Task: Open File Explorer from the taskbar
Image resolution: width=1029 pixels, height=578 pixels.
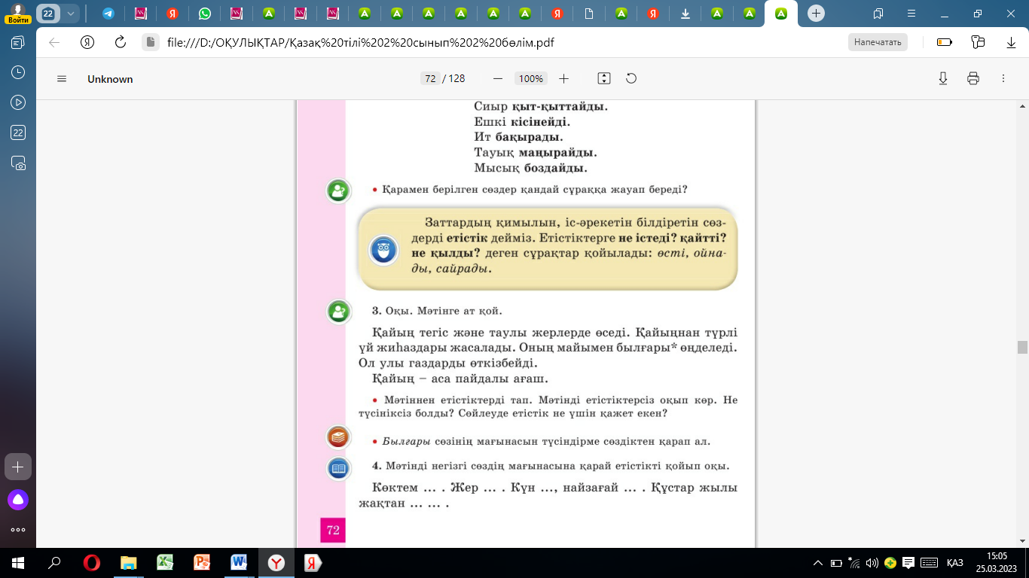Action: pyautogui.click(x=129, y=562)
